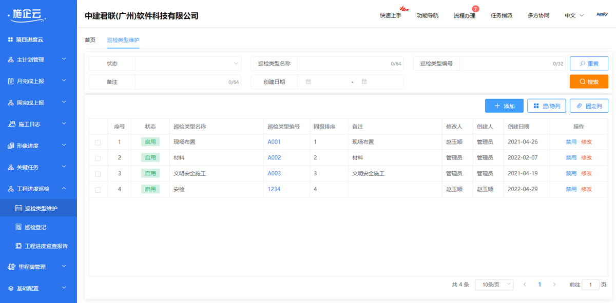616x303 pixels.
Task: Click the 前往 page number input
Action: click(590, 285)
